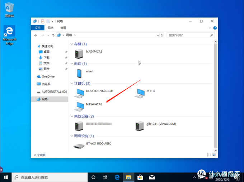Select the M11G computer icon
The height and width of the screenshot is (182, 244).
coord(140,93)
